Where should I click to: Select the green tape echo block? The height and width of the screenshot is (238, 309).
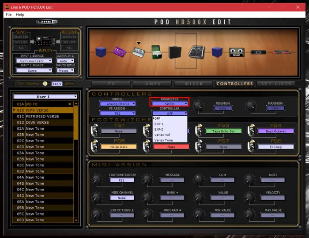point(157,52)
